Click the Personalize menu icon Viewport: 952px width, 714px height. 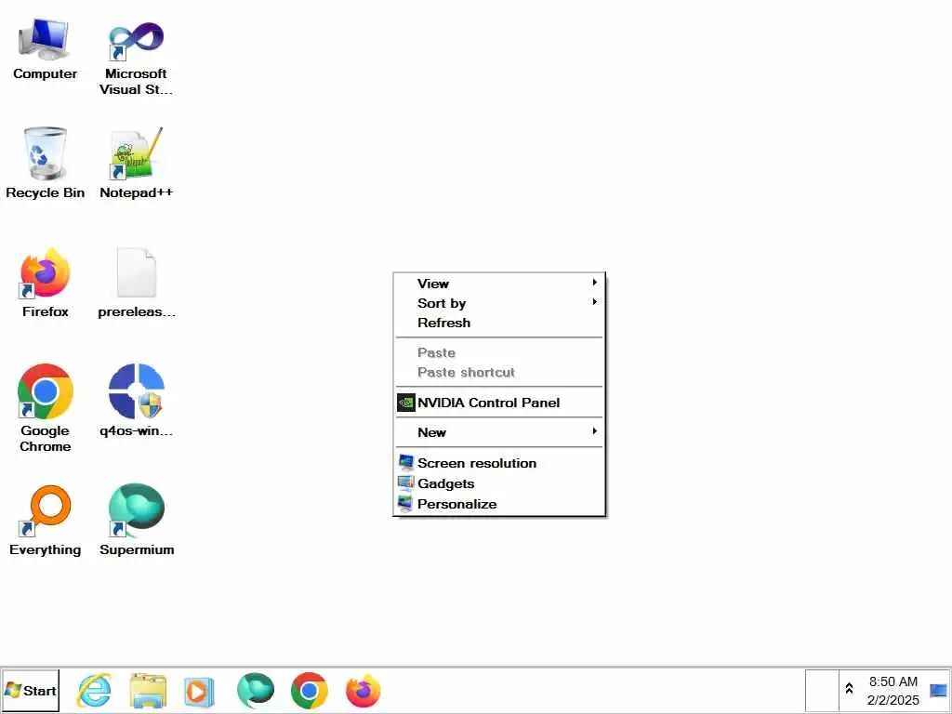pyautogui.click(x=405, y=503)
